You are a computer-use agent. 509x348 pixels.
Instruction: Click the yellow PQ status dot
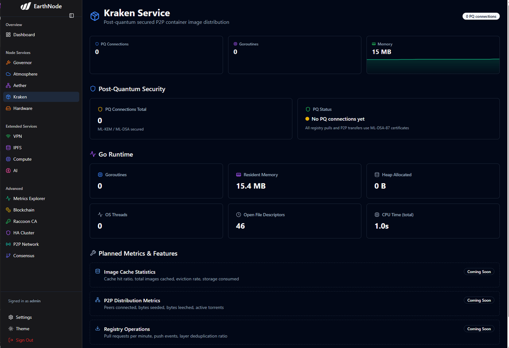(308, 119)
